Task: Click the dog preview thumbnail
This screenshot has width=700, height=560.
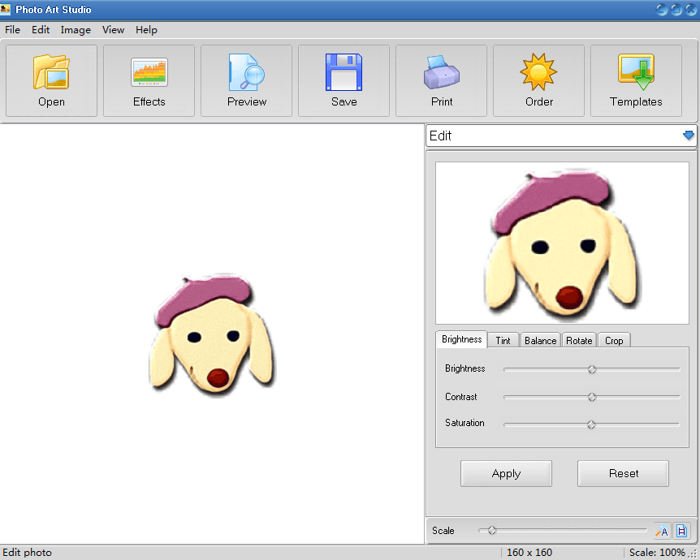Action: coord(562,243)
